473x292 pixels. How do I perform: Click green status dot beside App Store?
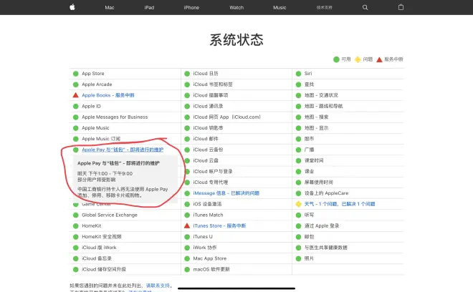tap(75, 74)
